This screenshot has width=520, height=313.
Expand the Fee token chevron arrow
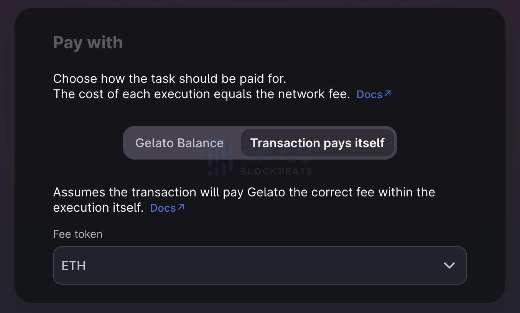click(449, 265)
